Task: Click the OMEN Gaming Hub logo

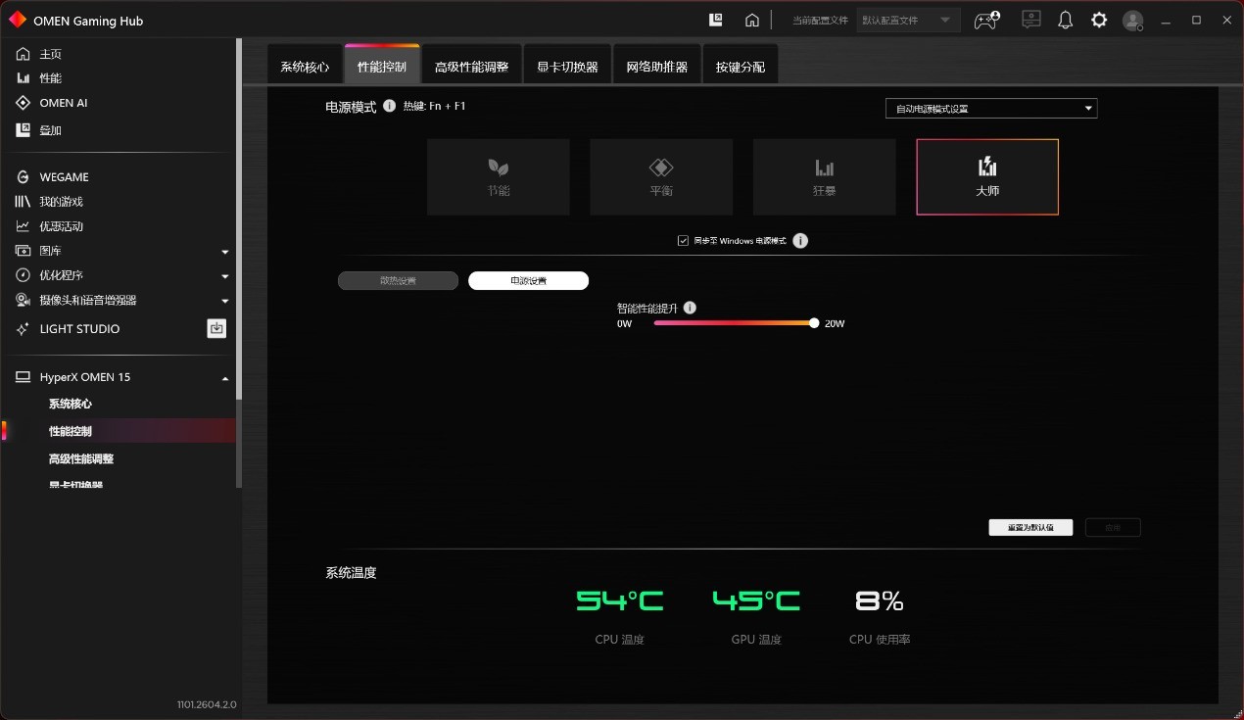Action: click(17, 20)
